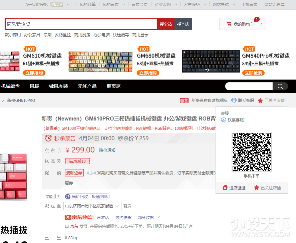Click the red star followed-store icon
296x243 pixels.
(260, 101)
